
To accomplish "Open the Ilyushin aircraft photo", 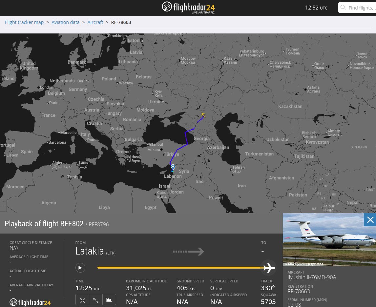I will click(329, 240).
